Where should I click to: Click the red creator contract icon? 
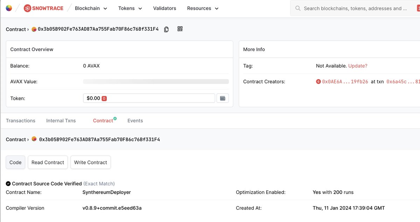(x=318, y=82)
